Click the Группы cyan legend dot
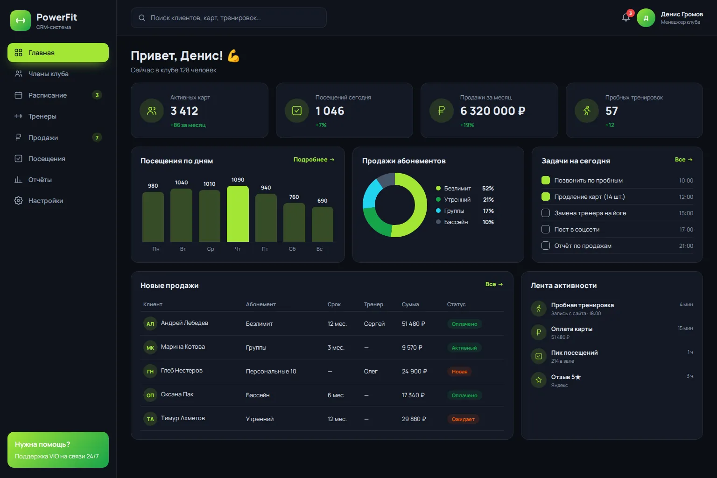The height and width of the screenshot is (478, 717). 438,211
